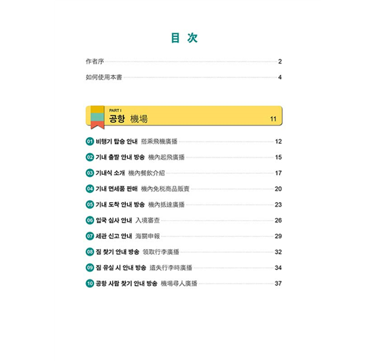The height and width of the screenshot is (361, 376).
Task: Click the 03 numbered circle badge
Action: click(x=90, y=173)
